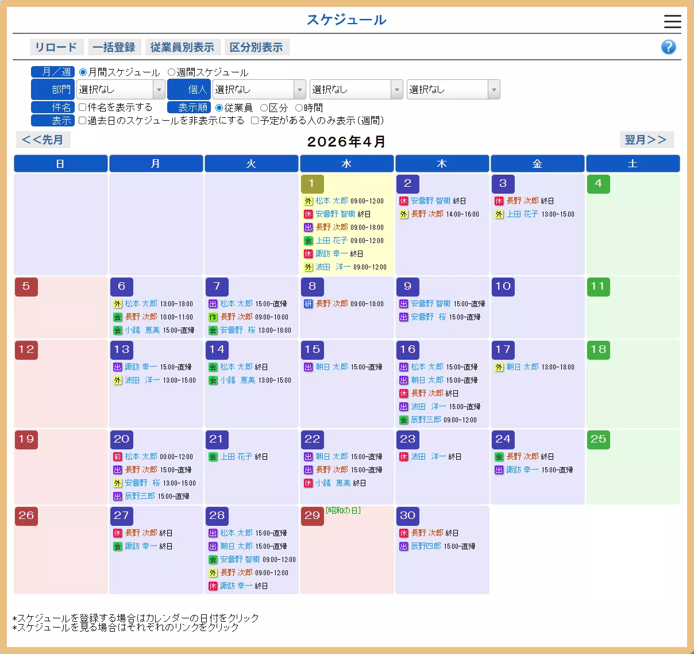Click the 昭和の日 holiday label
This screenshot has height=654, width=694.
point(343,510)
